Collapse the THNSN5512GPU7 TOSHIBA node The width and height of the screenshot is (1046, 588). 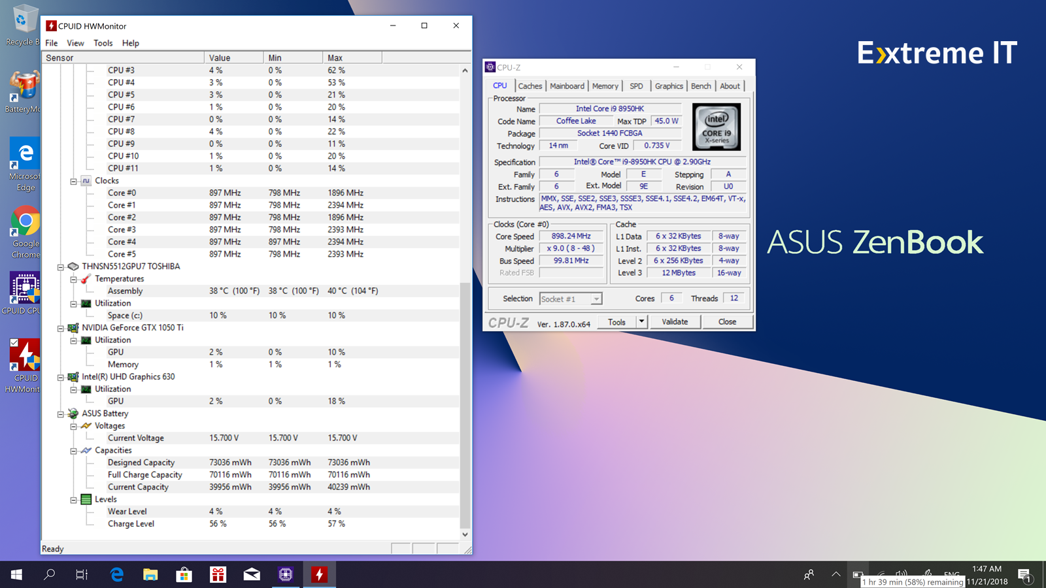click(60, 267)
